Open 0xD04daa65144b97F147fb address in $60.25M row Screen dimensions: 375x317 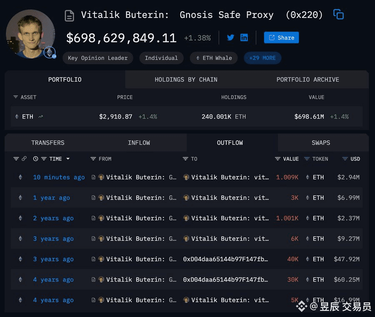pos(225,280)
